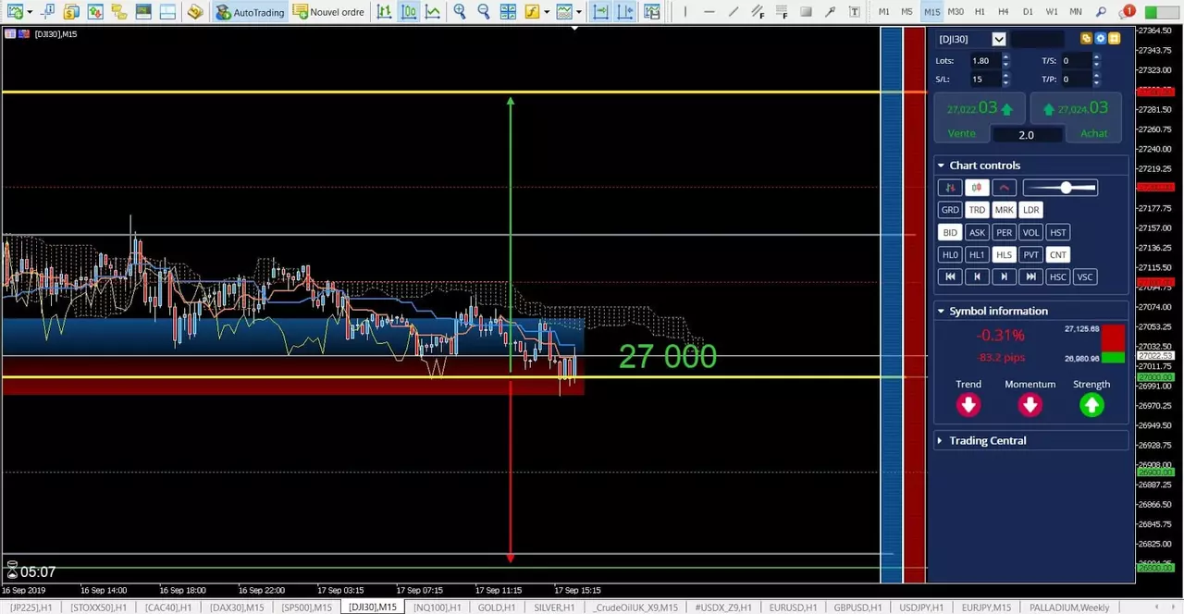
Task: Toggle TRD chart control
Action: (977, 210)
